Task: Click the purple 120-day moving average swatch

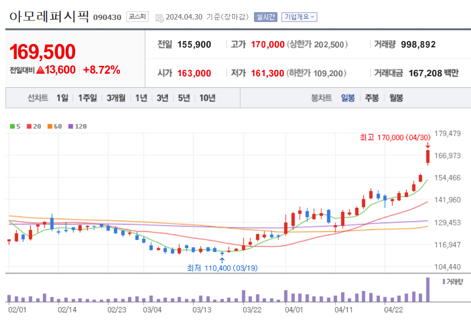Action: pyautogui.click(x=71, y=126)
